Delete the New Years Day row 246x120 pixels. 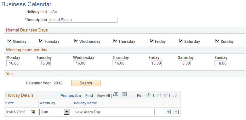coord(176,112)
